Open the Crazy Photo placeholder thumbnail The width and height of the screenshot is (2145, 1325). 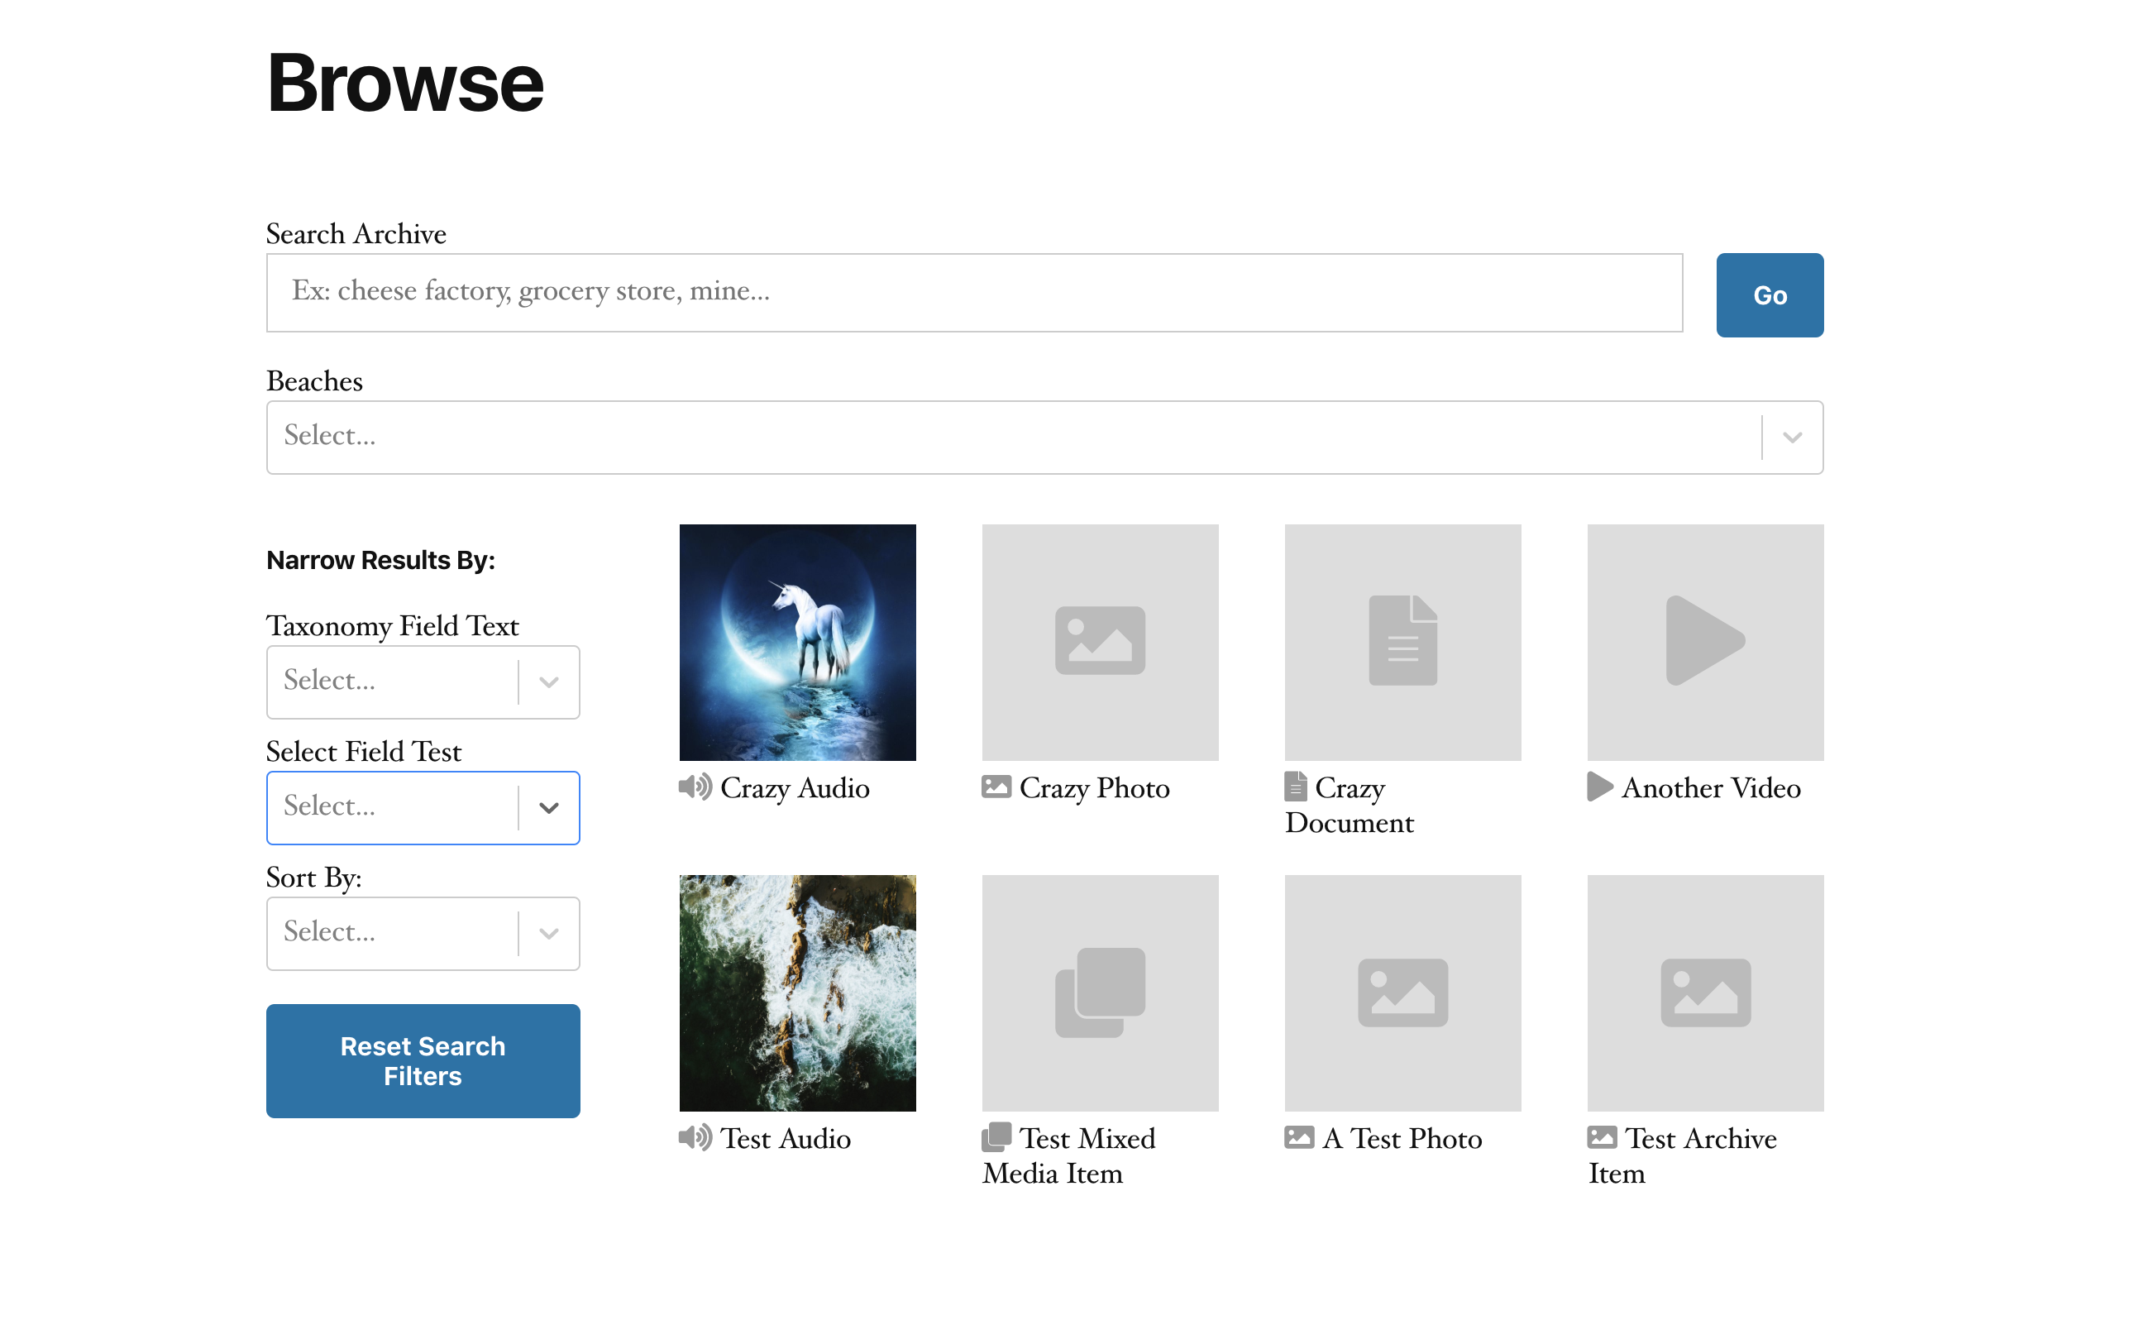tap(1100, 643)
